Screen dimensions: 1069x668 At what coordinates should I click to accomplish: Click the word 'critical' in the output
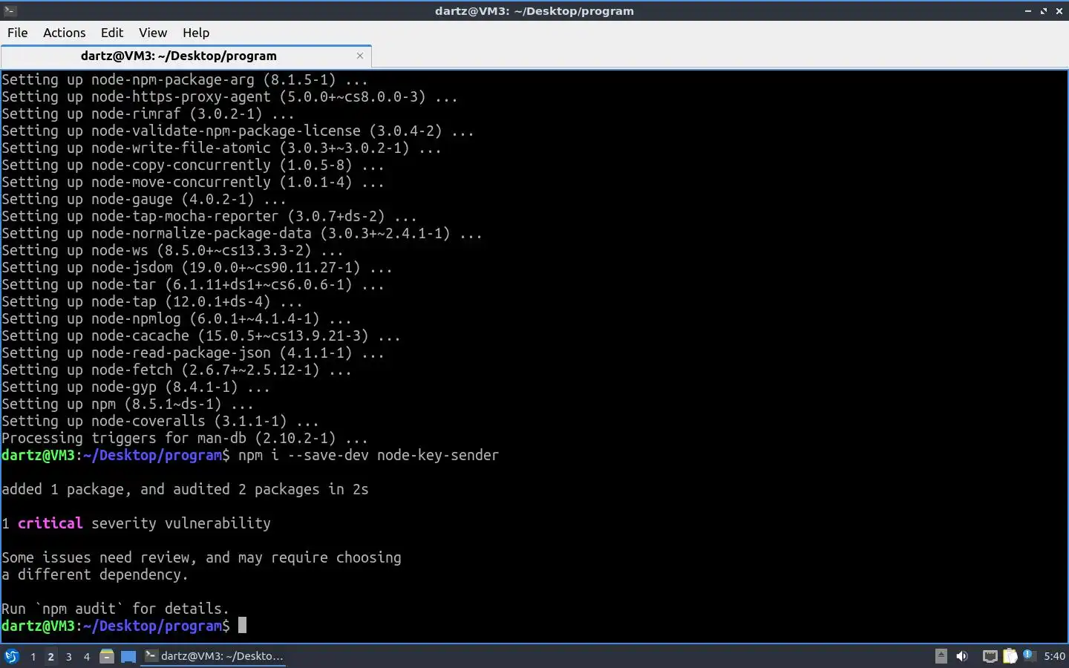(50, 523)
